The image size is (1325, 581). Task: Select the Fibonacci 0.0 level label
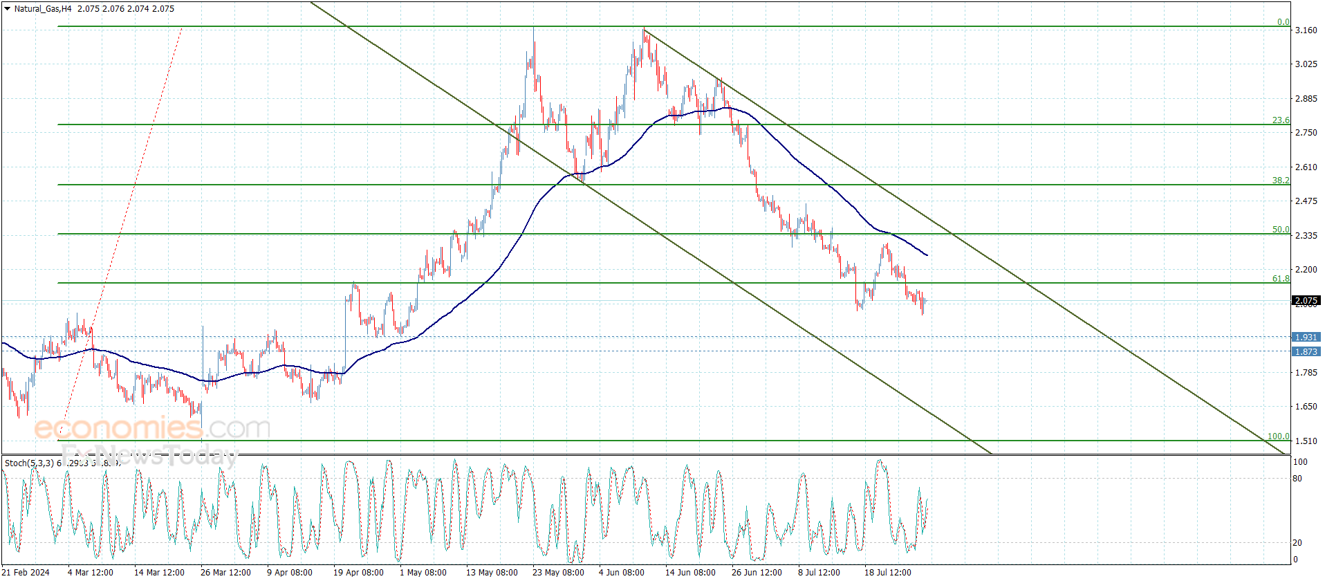point(1283,22)
